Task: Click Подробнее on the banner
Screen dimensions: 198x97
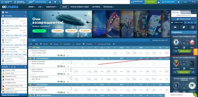Action: coord(39,31)
